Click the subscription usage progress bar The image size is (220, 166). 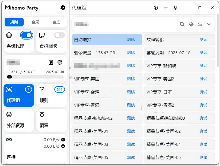tap(35, 77)
